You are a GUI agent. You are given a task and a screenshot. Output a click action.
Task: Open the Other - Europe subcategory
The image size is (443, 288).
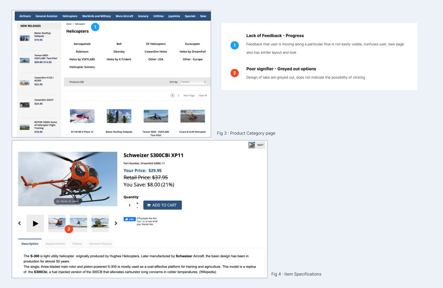click(x=193, y=59)
